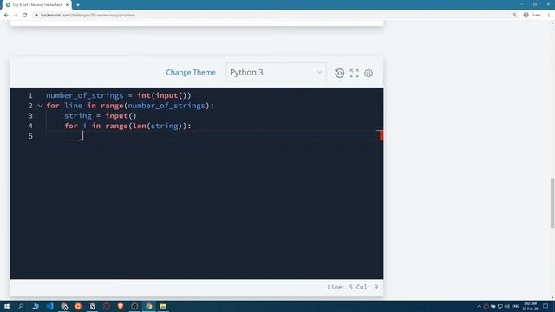The image size is (555, 312).
Task: Open Brave browser from taskbar
Action: [121, 306]
